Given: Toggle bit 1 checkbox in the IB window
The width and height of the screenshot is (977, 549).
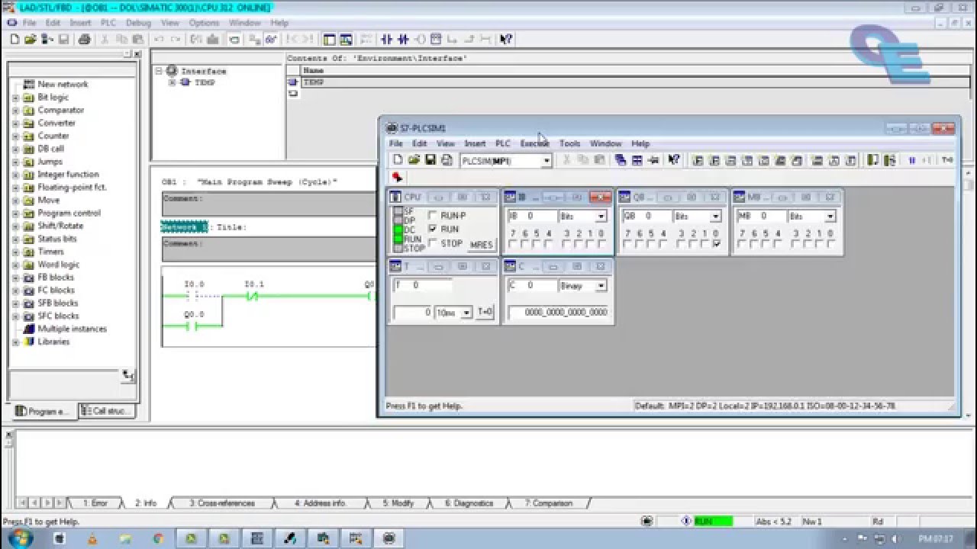Looking at the screenshot, I should pyautogui.click(x=590, y=244).
